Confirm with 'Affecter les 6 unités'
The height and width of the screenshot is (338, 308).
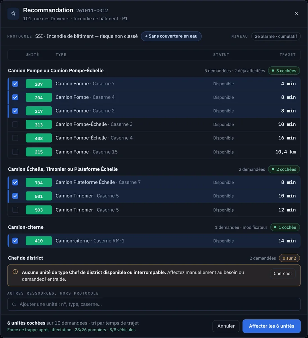tap(272, 326)
